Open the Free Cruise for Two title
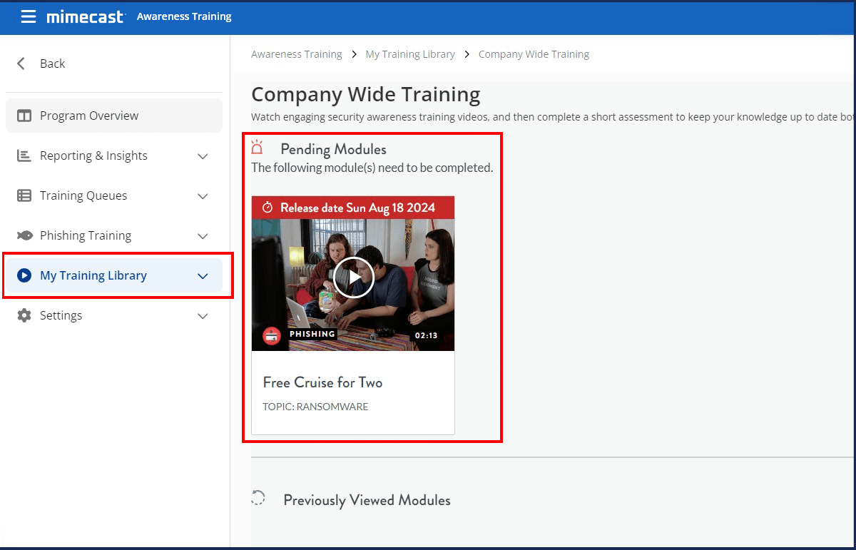 pos(322,382)
